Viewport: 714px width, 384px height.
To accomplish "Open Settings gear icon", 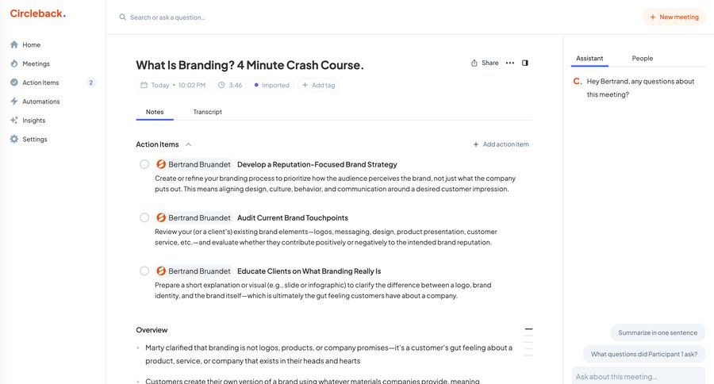I will (x=14, y=140).
